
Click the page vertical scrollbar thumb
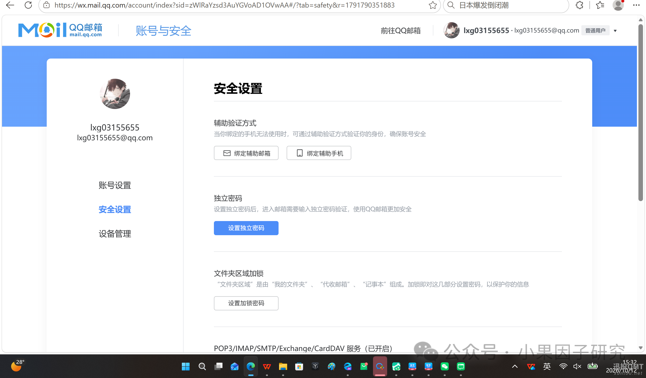point(640,112)
